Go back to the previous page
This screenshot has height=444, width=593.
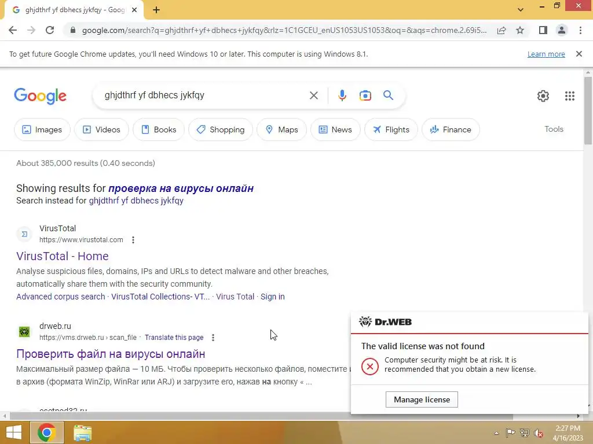(13, 30)
